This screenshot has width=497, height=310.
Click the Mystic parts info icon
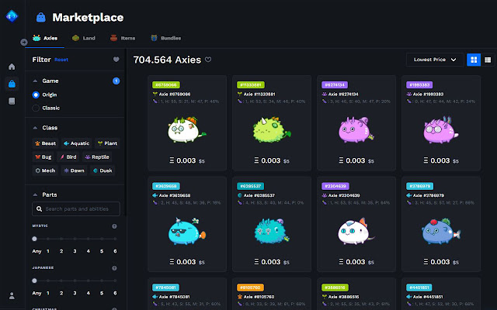(x=114, y=226)
